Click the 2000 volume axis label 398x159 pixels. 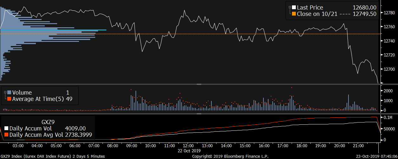388,91
